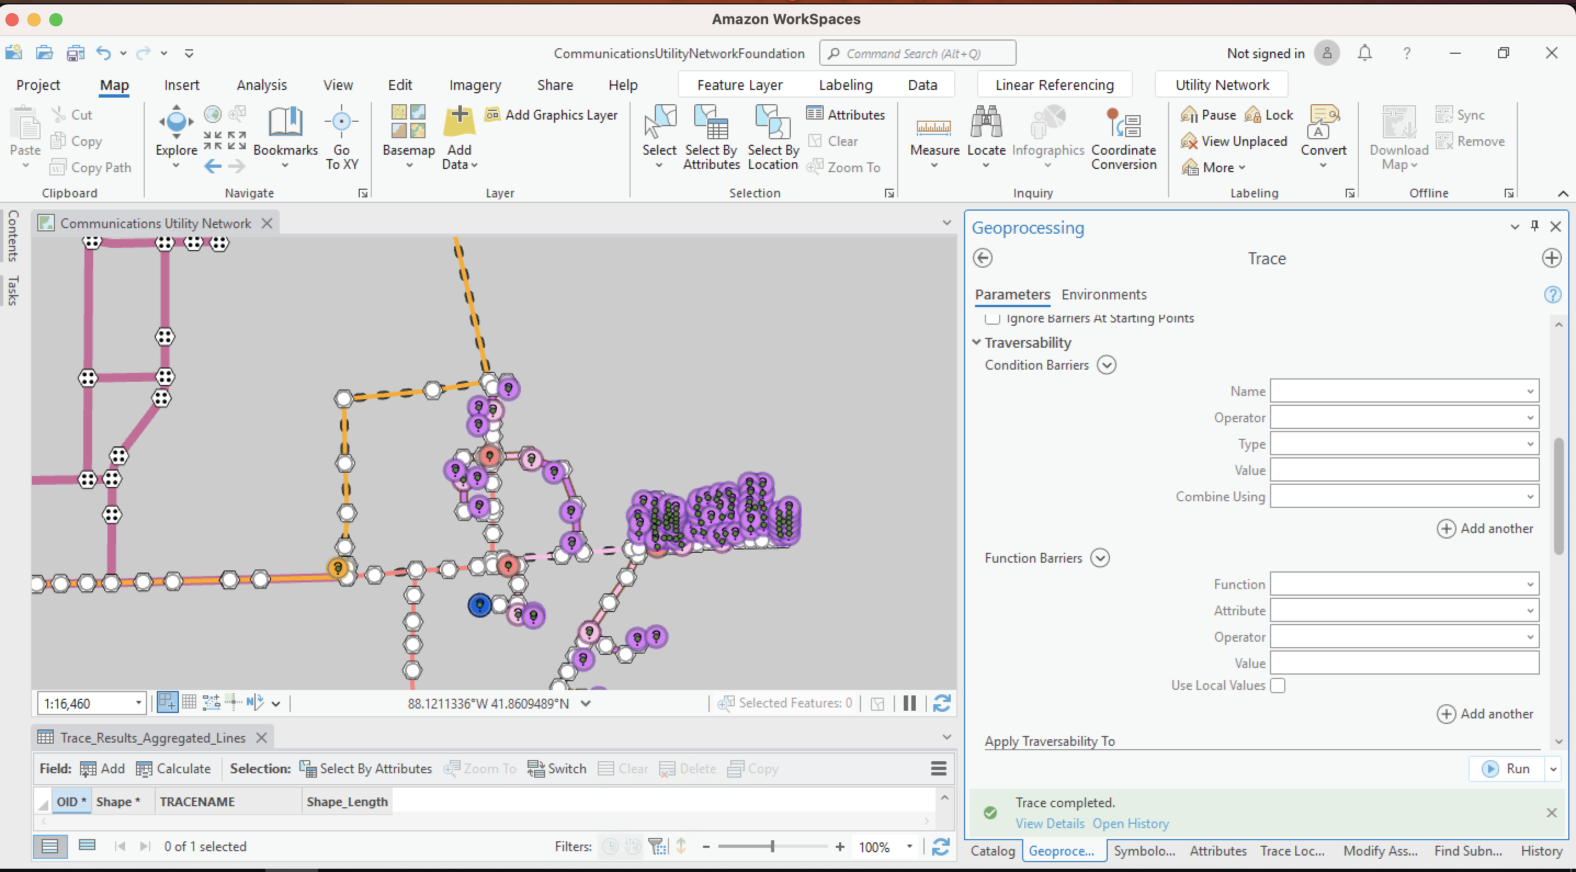Collapse the Traversability section
The width and height of the screenshot is (1576, 872).
click(x=977, y=342)
